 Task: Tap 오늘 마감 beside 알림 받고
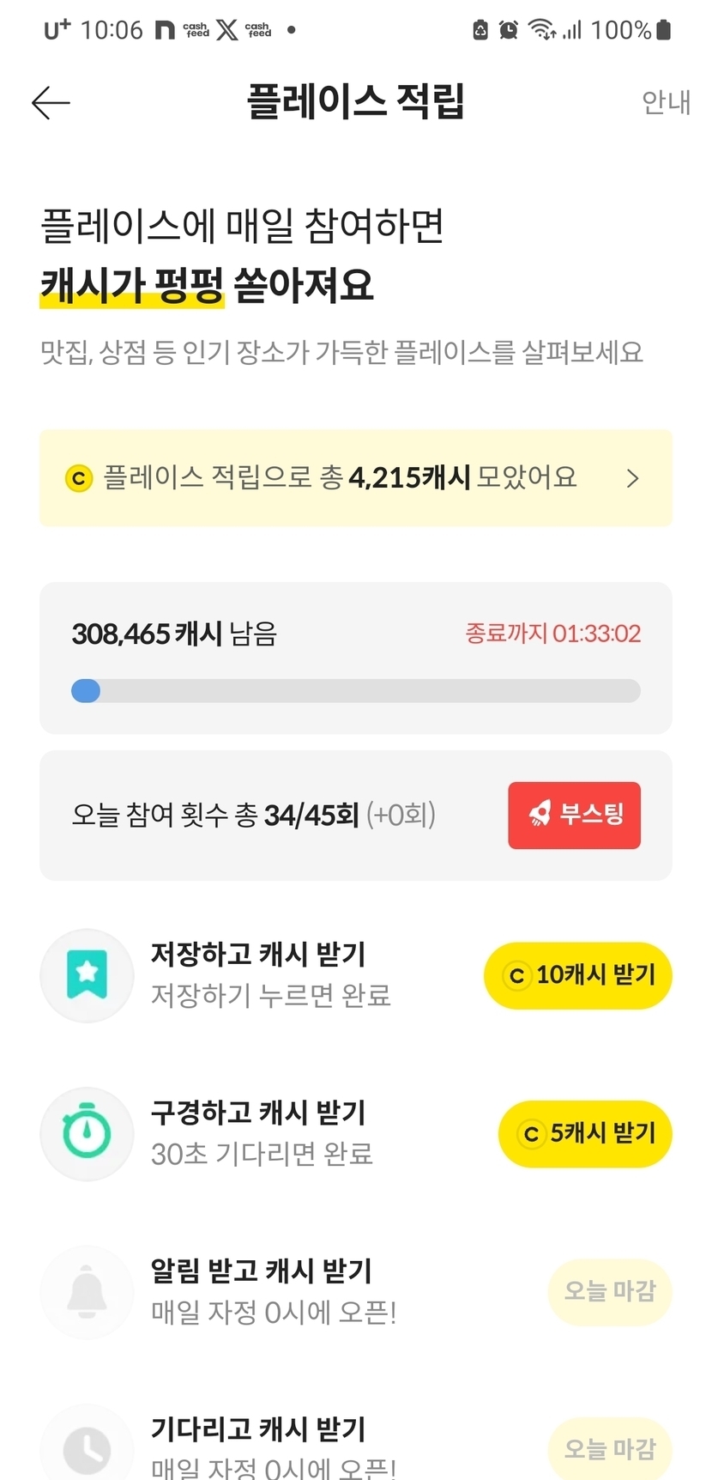[x=609, y=1291]
